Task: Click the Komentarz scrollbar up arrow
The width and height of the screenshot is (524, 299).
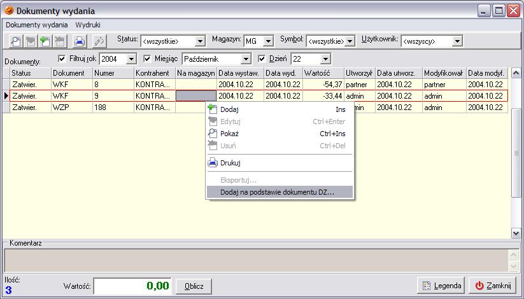Action: pyautogui.click(x=513, y=255)
